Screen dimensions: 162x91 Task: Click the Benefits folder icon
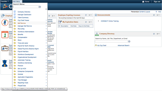tap(15, 34)
